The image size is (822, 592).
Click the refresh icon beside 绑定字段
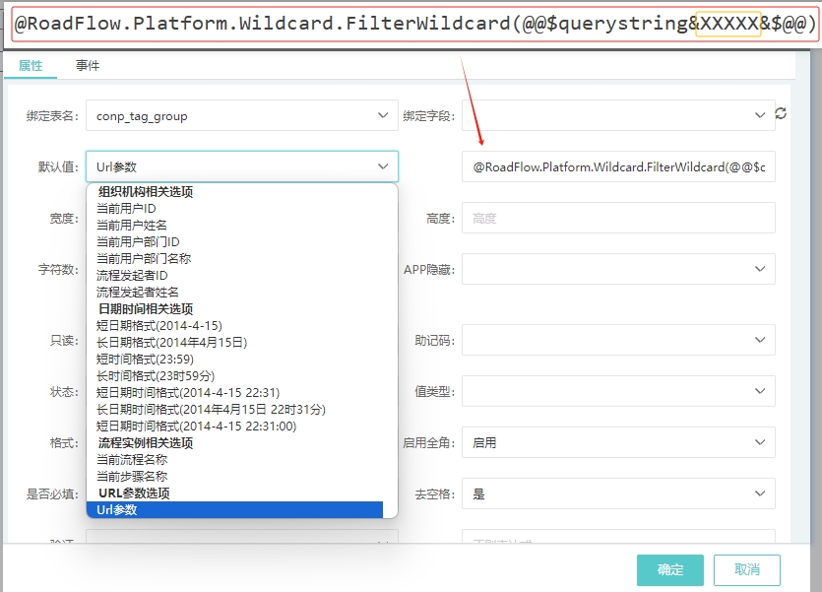(x=781, y=113)
